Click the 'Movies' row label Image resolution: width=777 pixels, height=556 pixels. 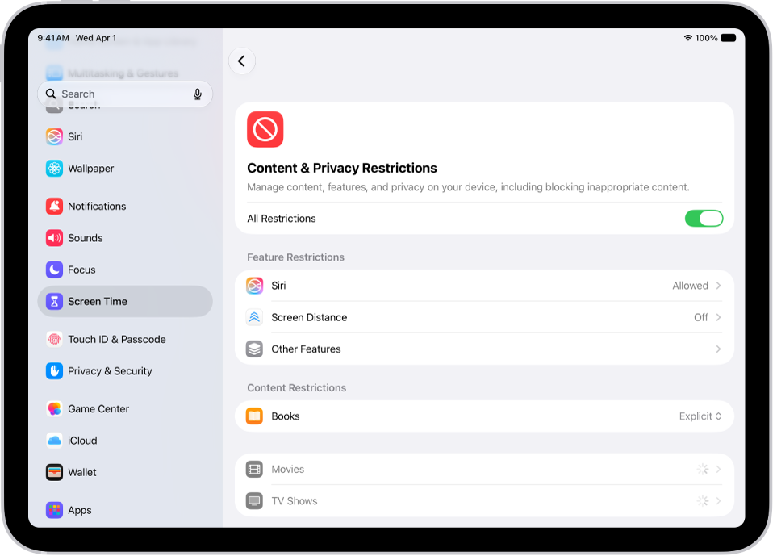tap(288, 470)
